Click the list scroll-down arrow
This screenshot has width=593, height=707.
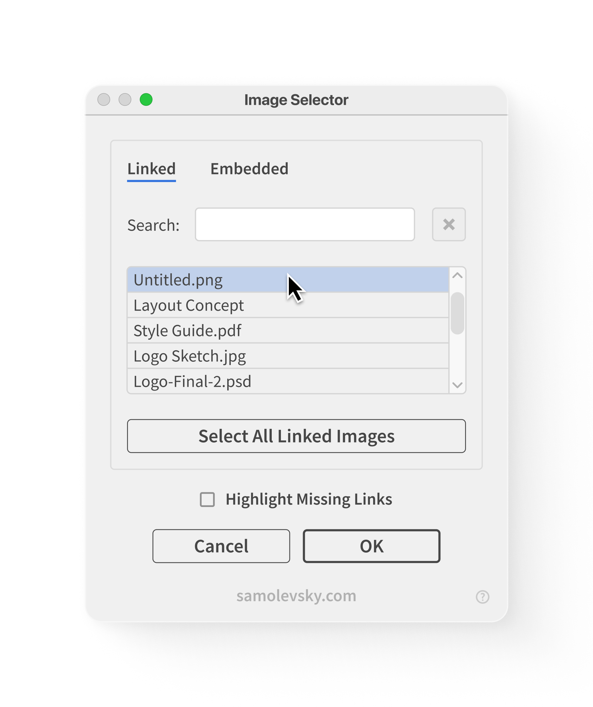click(457, 385)
